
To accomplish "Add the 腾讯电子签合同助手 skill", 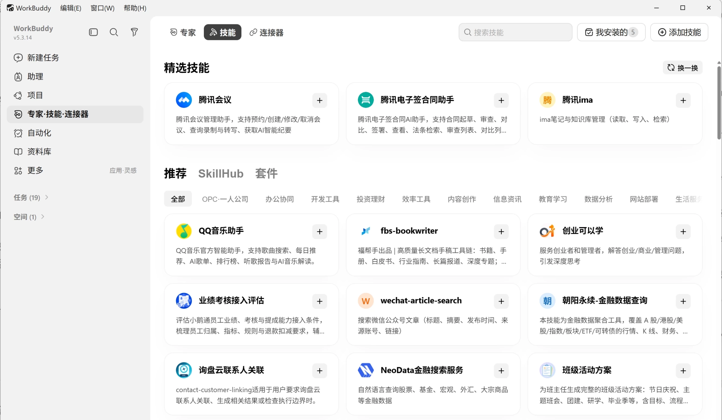I will tap(501, 100).
